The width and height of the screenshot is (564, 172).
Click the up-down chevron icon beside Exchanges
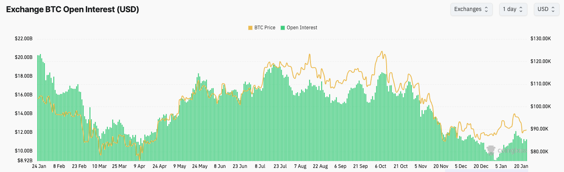coord(486,9)
